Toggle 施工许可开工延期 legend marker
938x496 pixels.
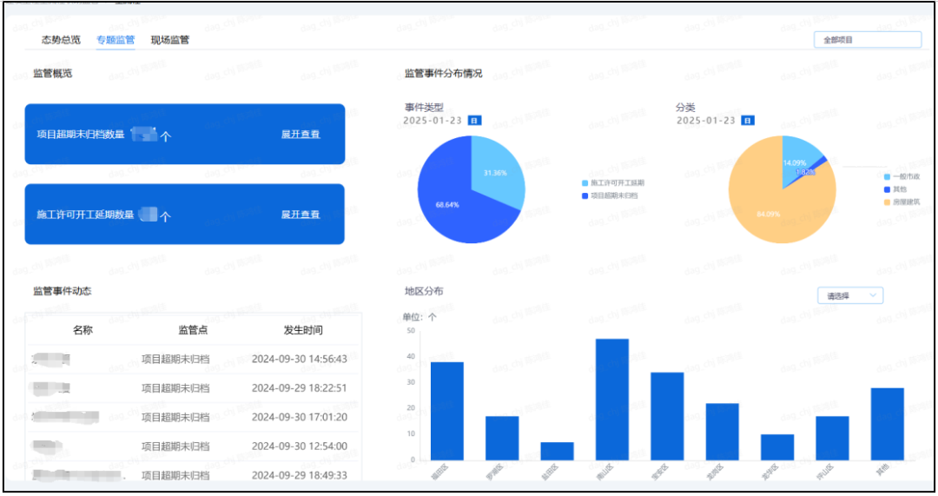(585, 183)
